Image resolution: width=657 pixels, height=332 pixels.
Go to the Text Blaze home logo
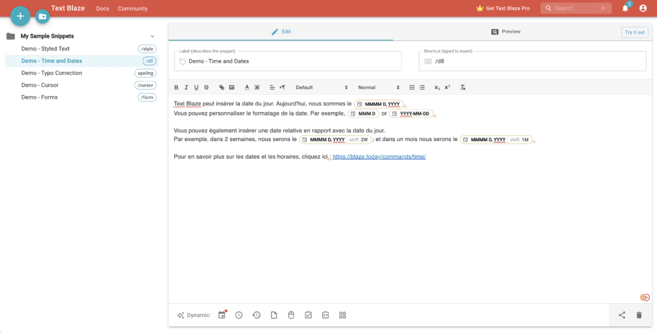tap(68, 8)
